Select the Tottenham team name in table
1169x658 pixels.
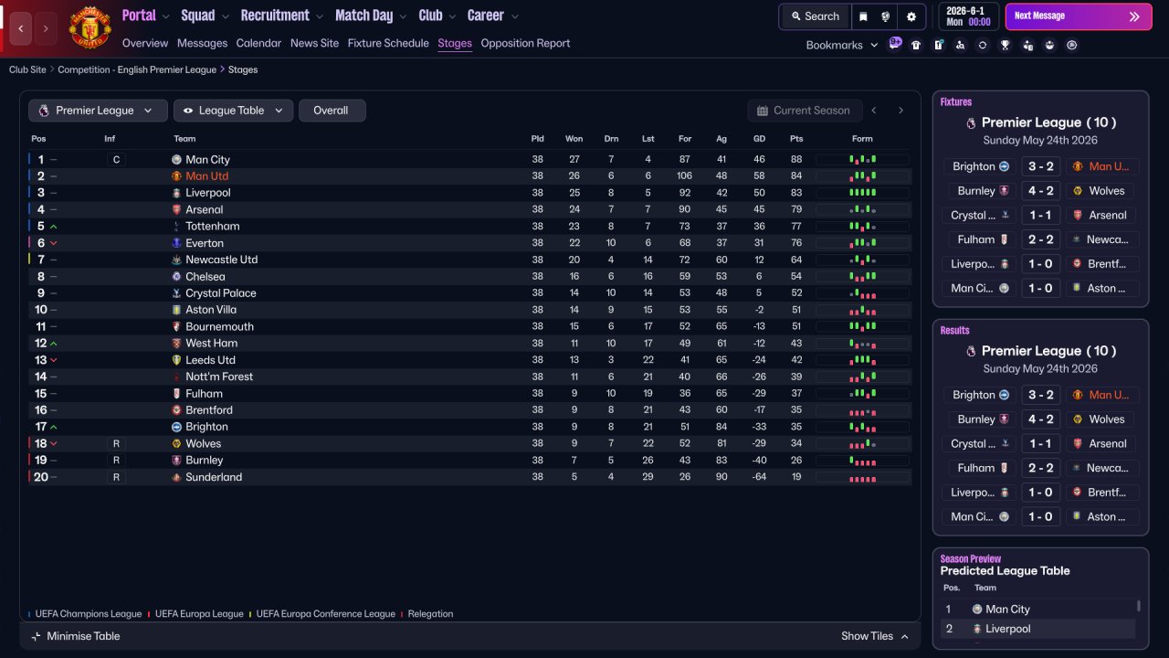click(213, 227)
